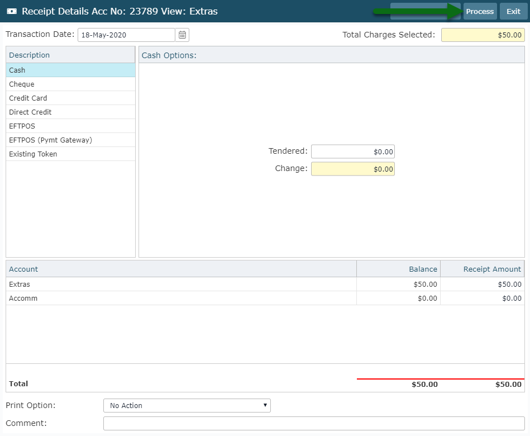530x436 pixels.
Task: Click the Process button
Action: pos(480,11)
